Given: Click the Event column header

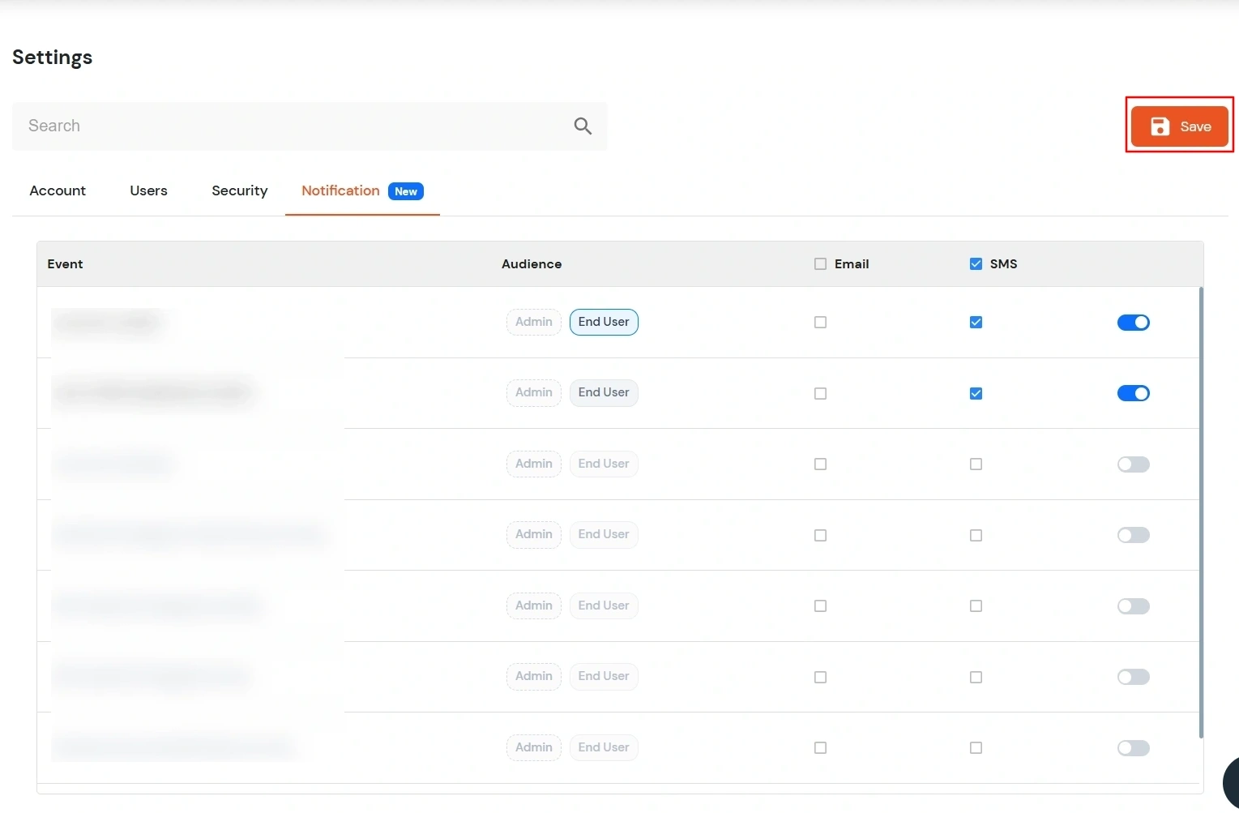Looking at the screenshot, I should point(65,264).
